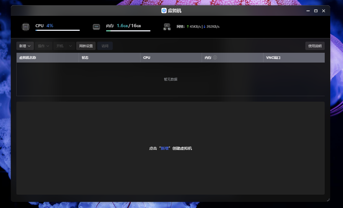Open the 使用说明 usage guide
Screen dimensions: 343x208
pos(315,46)
